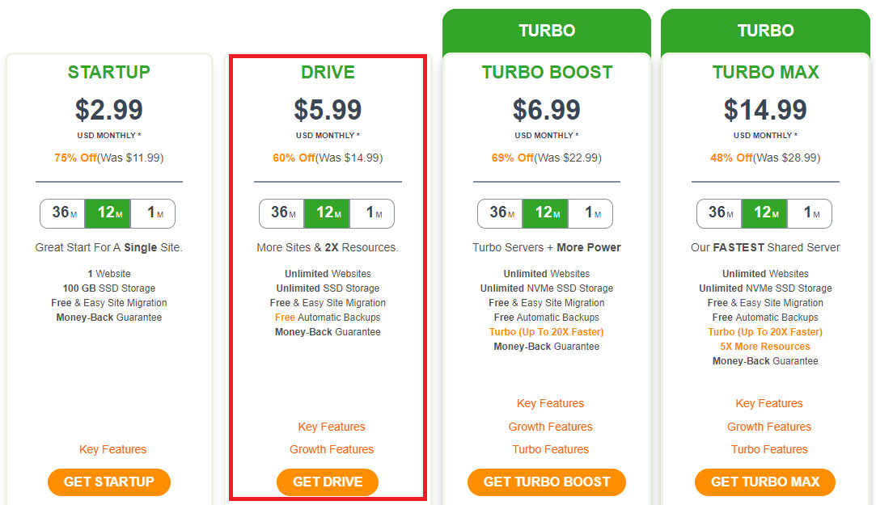Click the GET TURBO MAX button
The width and height of the screenshot is (876, 505).
(x=765, y=482)
